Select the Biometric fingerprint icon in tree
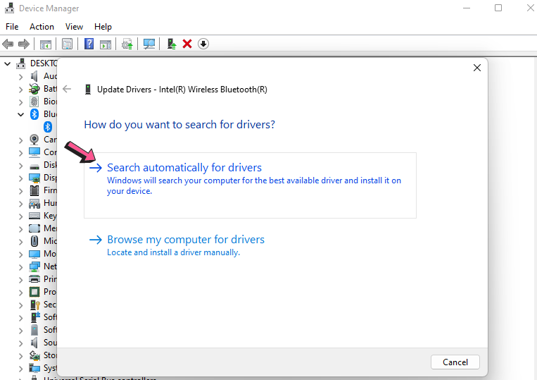 click(x=34, y=102)
